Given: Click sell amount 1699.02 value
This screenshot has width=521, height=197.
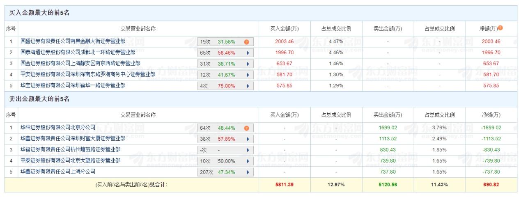Looking at the screenshot, I should 388,128.
